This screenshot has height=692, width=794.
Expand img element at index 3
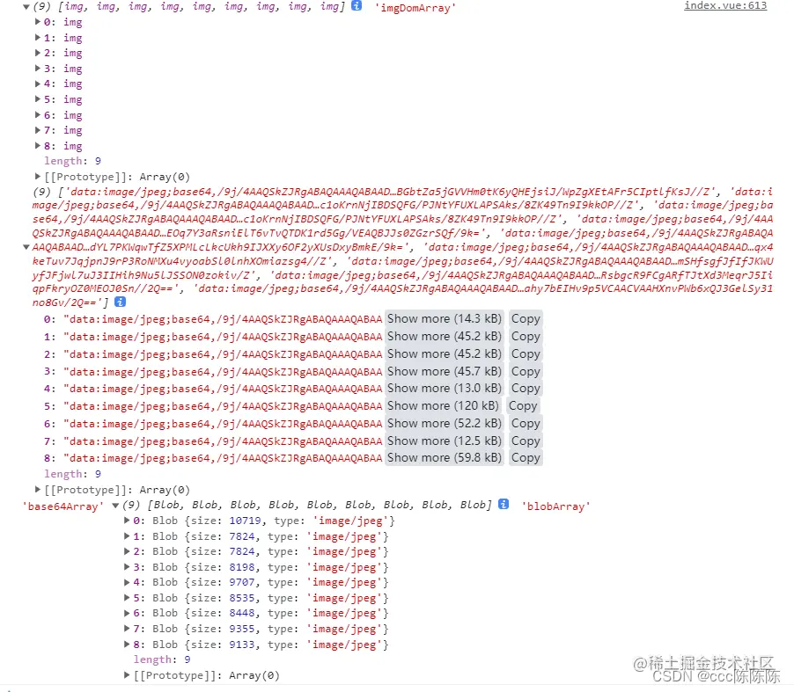point(38,69)
